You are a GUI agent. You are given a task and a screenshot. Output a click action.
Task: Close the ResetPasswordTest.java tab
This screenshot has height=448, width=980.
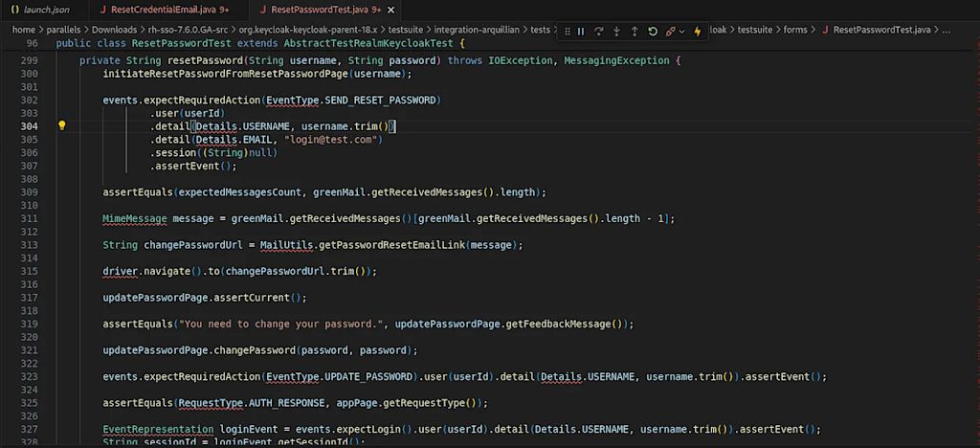pos(391,10)
